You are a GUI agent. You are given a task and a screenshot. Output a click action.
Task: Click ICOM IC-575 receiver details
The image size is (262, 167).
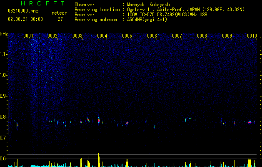167,15
